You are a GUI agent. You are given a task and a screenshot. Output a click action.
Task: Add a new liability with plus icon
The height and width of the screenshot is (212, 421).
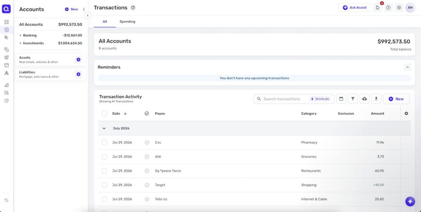(x=79, y=74)
